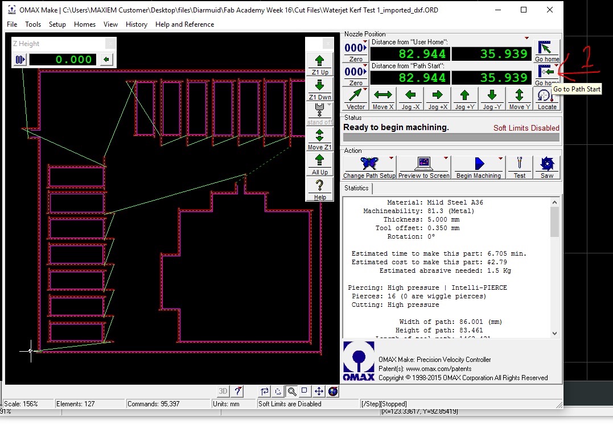This screenshot has width=613, height=425.
Task: Click the Statistics scrollbar down arrow
Action: 554,334
